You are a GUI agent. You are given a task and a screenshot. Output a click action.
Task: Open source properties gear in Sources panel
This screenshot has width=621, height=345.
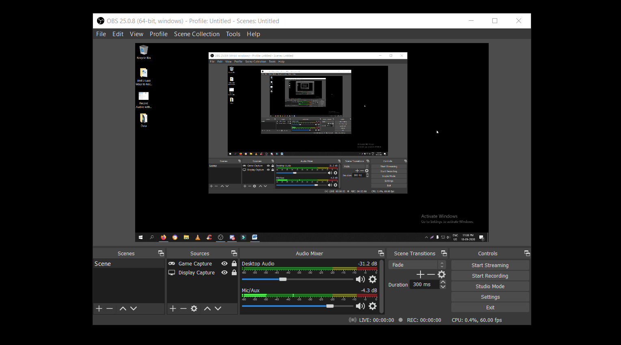(x=194, y=308)
